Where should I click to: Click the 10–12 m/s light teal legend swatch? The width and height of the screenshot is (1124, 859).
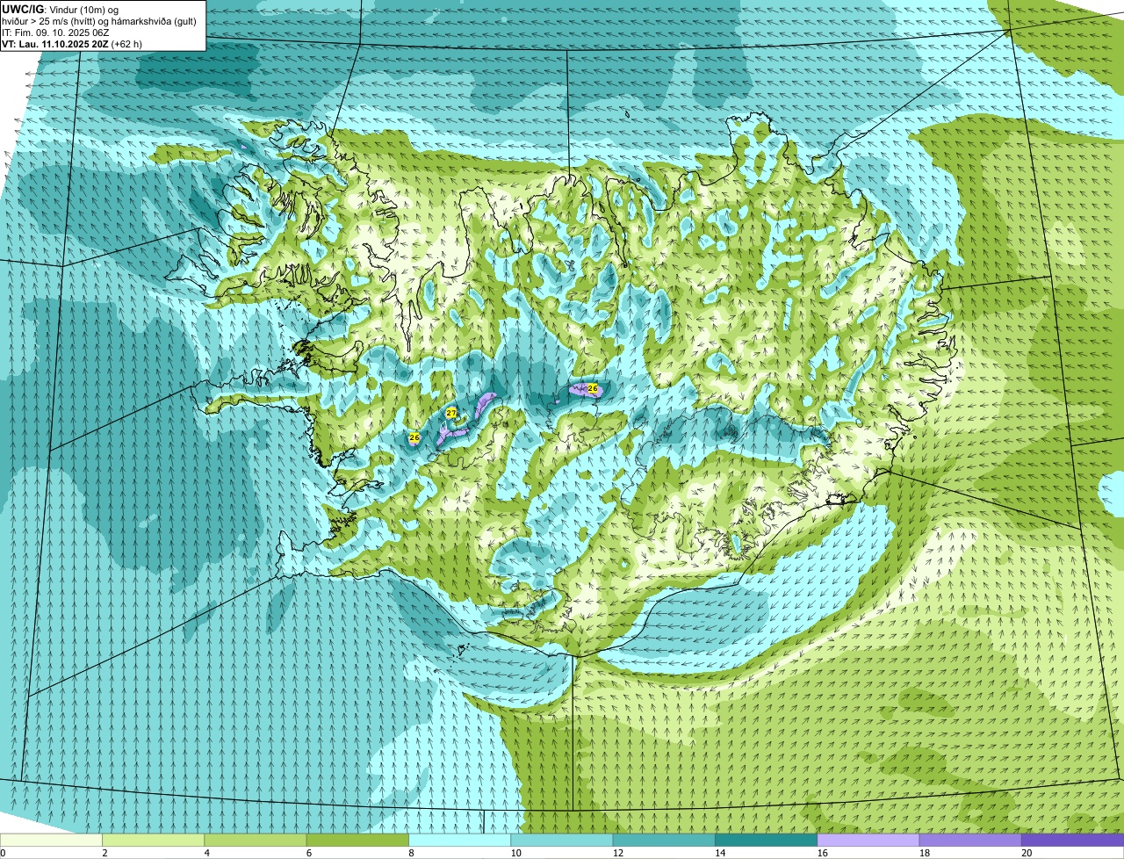pyautogui.click(x=562, y=841)
